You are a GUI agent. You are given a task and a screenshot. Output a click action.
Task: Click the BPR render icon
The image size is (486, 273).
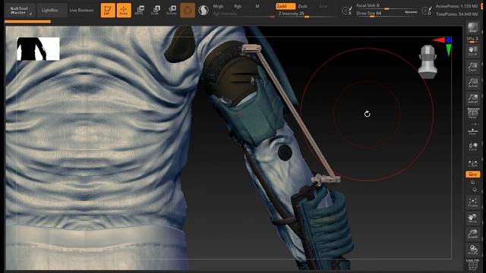(472, 28)
